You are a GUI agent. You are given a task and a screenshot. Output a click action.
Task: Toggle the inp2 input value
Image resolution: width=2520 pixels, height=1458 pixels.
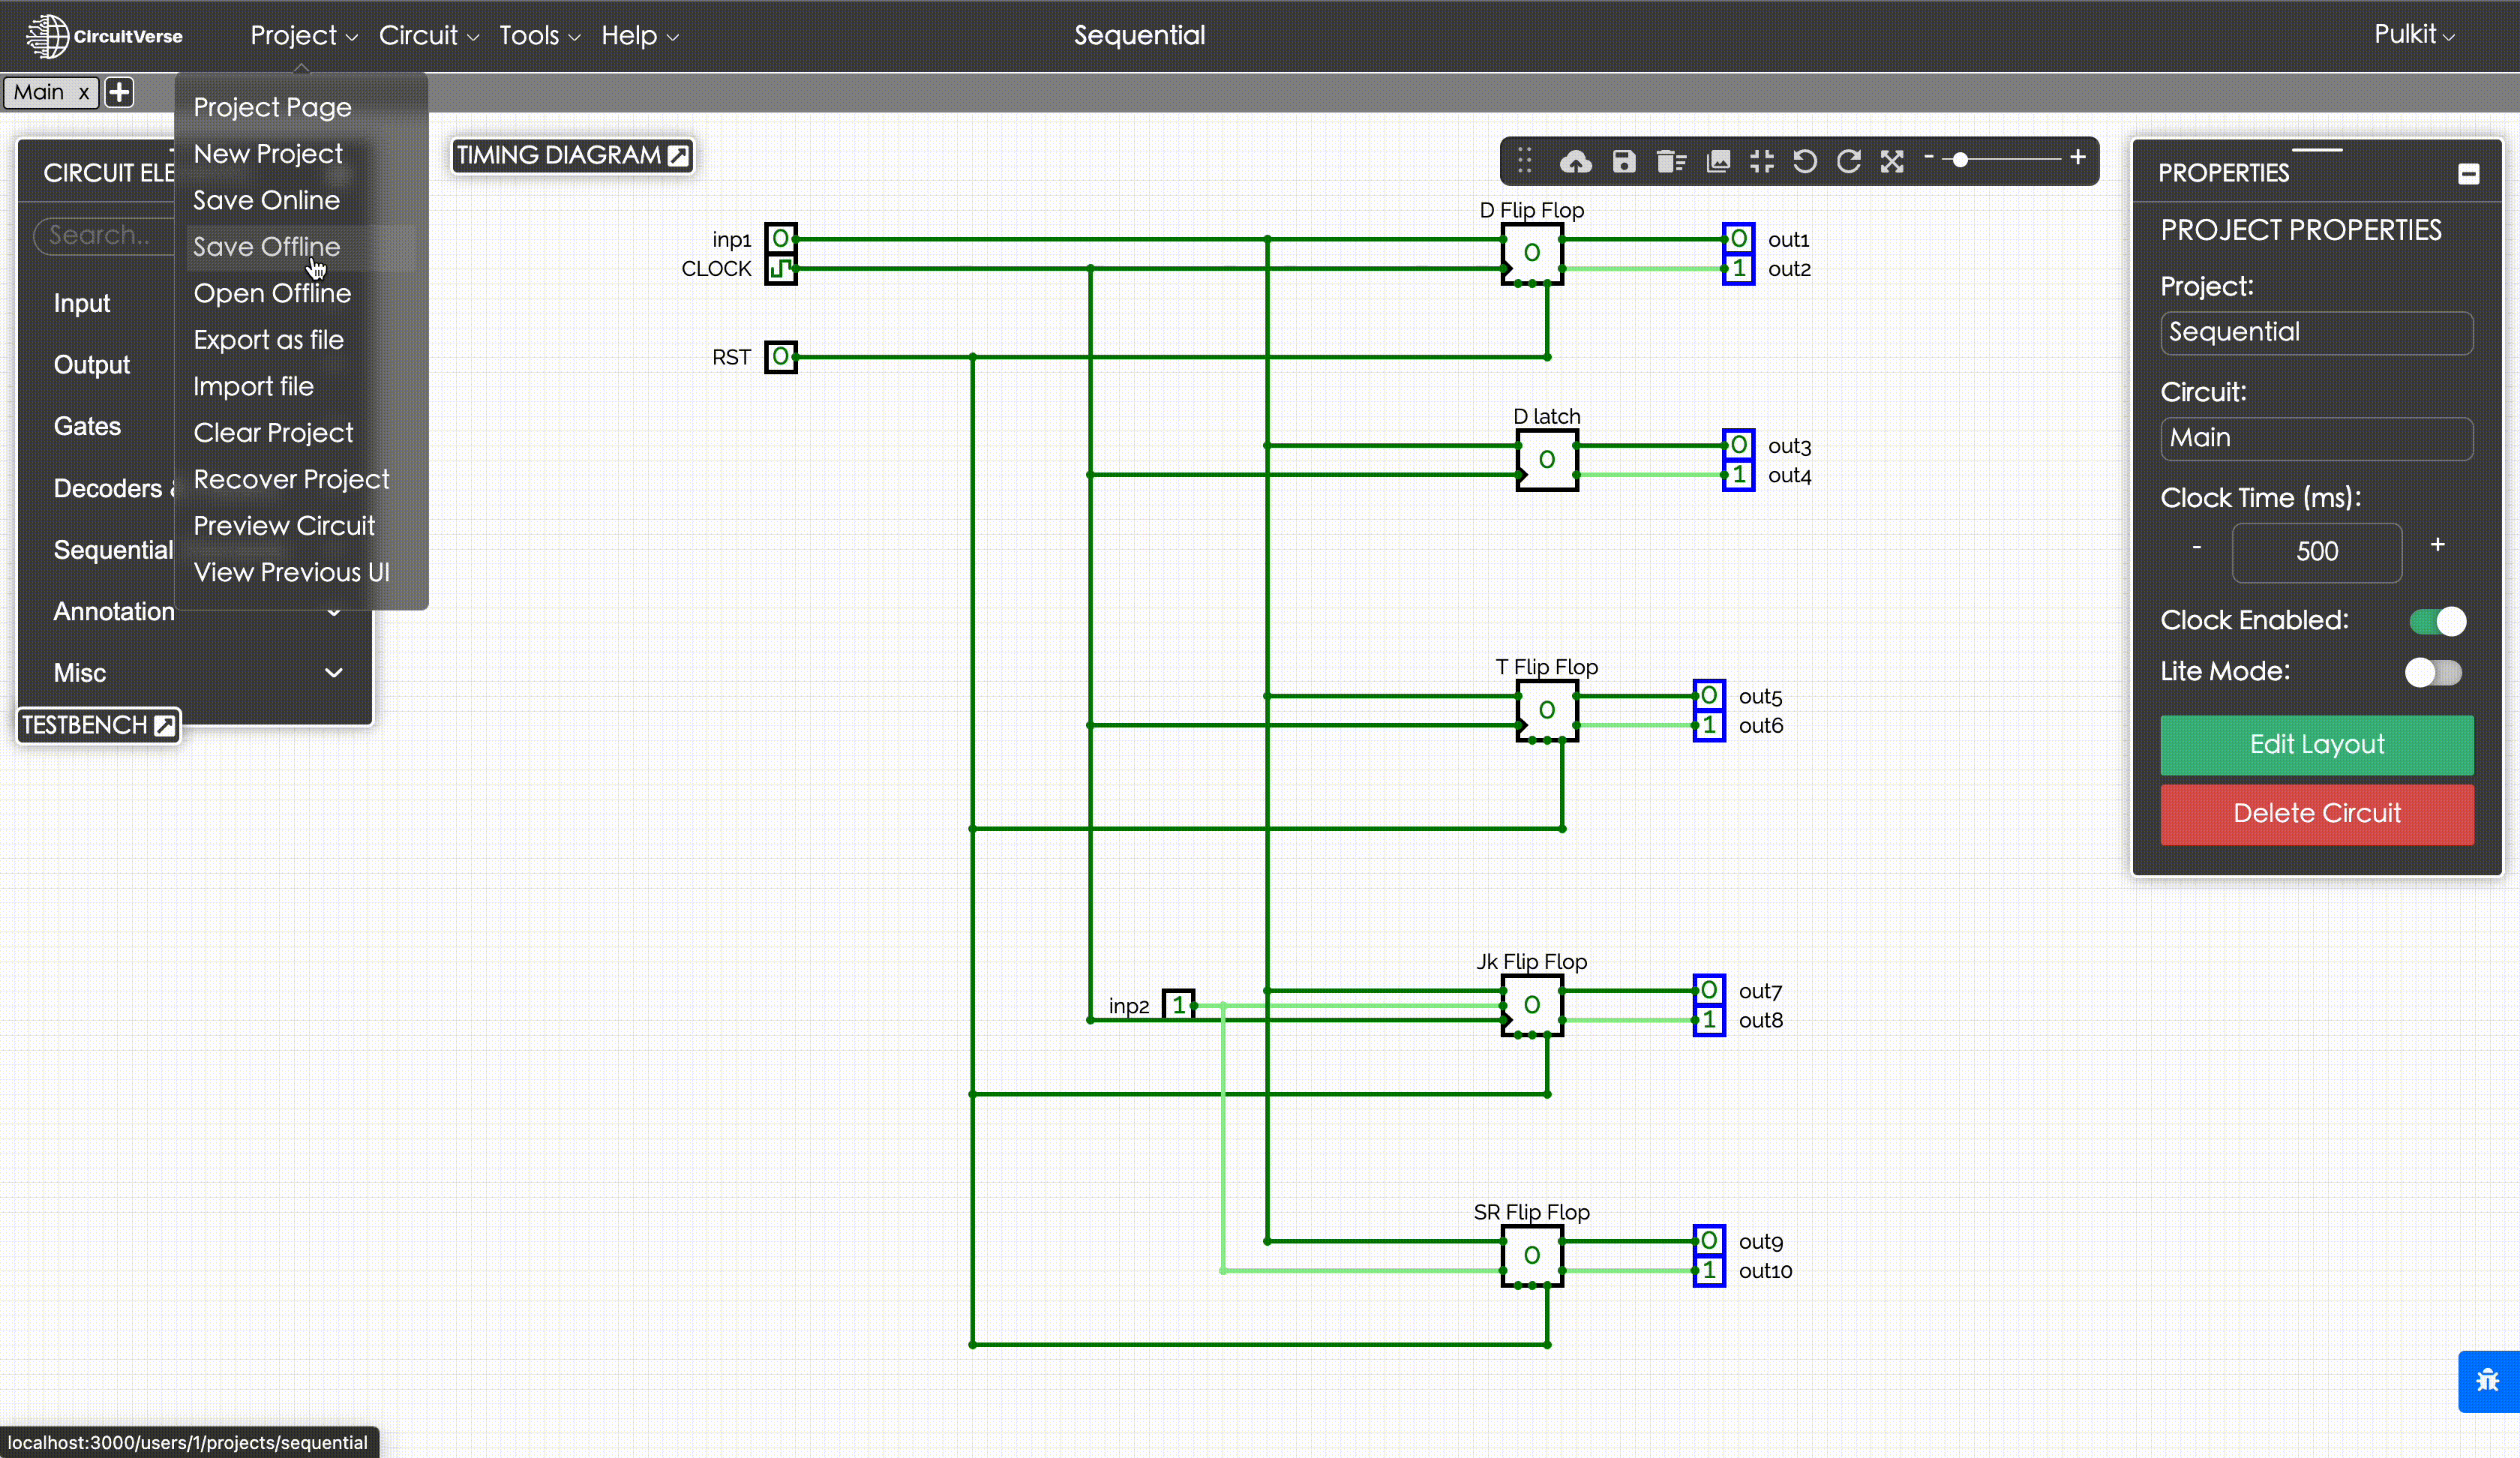tap(1178, 1006)
